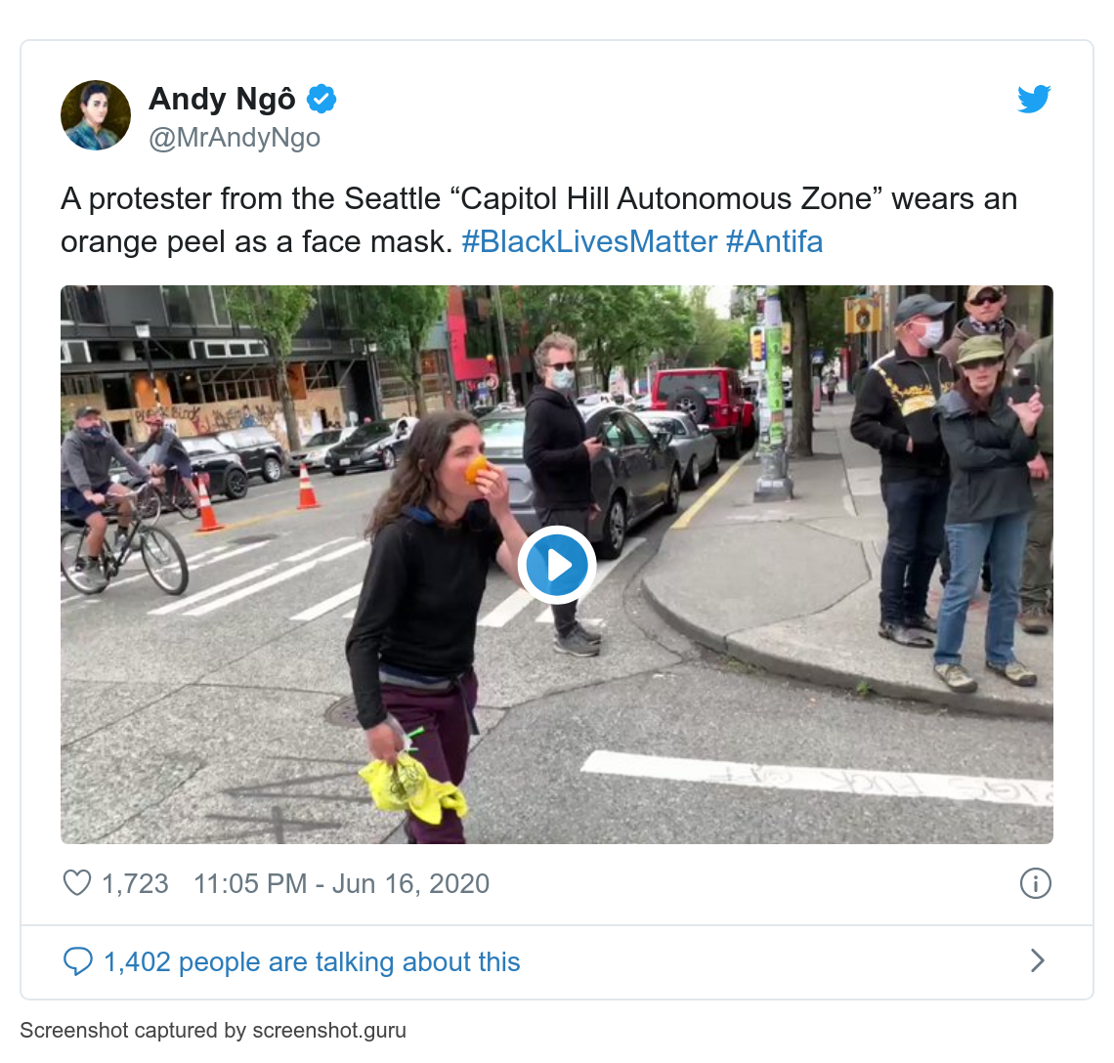The height and width of the screenshot is (1063, 1114).
Task: Open the 11:05 PM - Jun 16, 2020 timestamp
Action: [x=342, y=884]
